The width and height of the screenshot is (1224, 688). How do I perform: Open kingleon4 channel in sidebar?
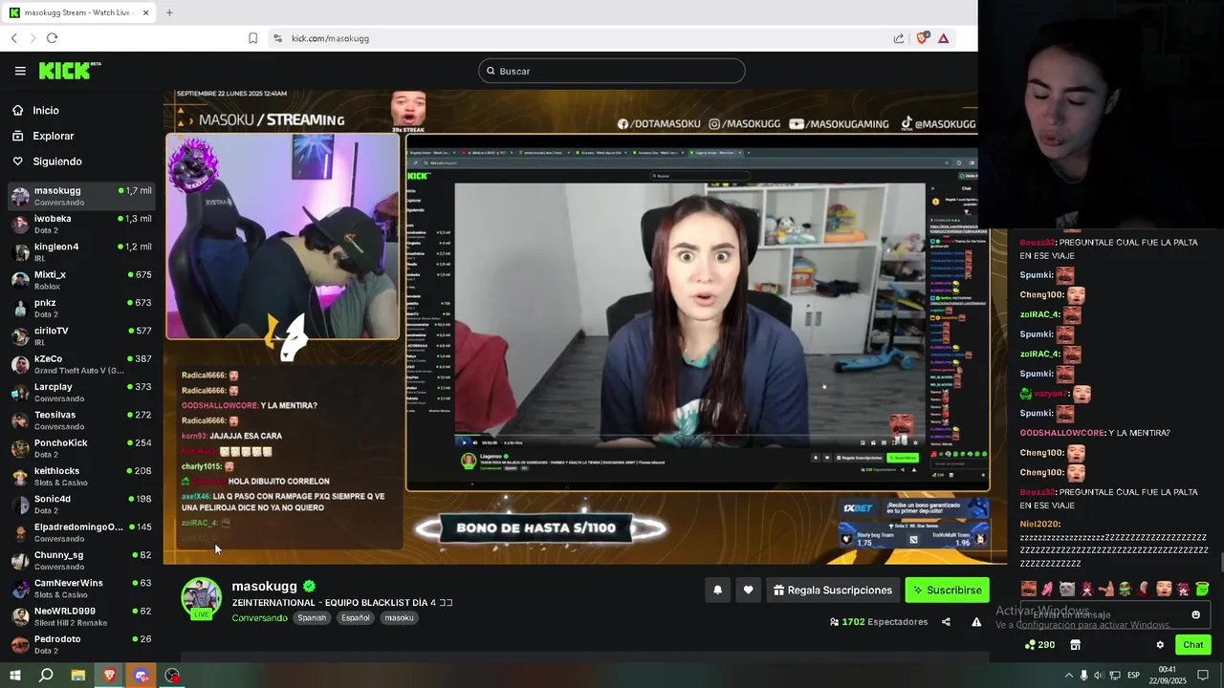pyautogui.click(x=81, y=252)
